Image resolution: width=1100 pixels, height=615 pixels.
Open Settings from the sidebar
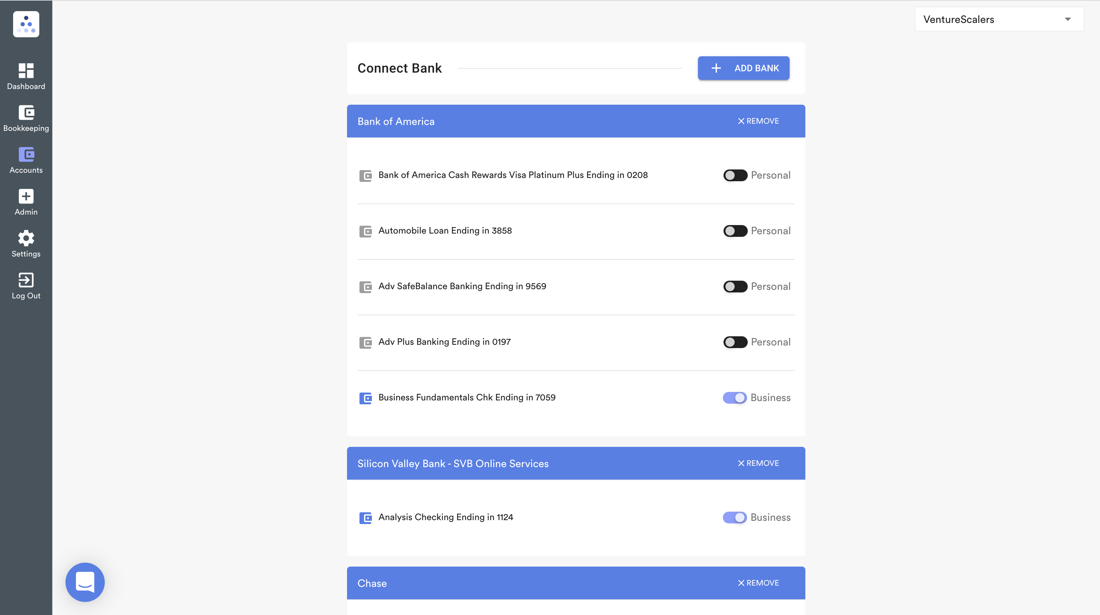(26, 244)
